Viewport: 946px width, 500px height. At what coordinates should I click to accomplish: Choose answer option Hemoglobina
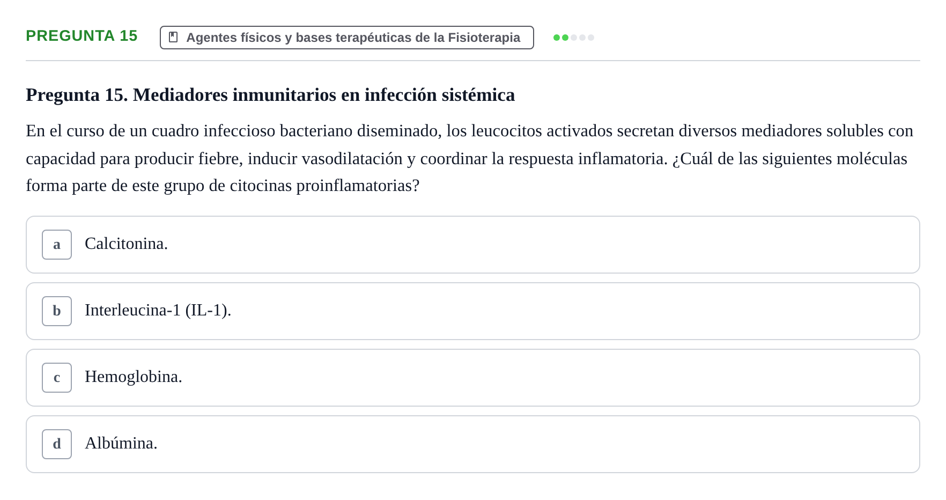(473, 378)
